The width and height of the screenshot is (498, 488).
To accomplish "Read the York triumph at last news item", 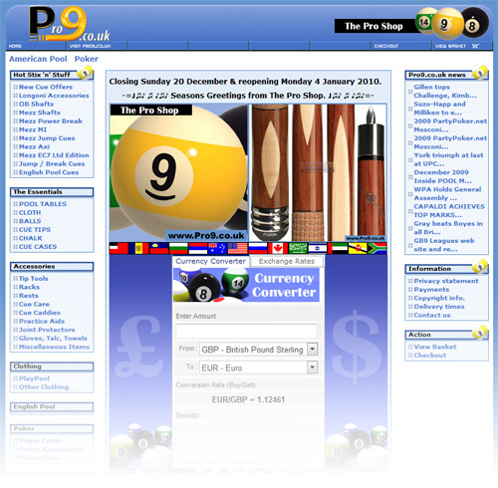I will (x=448, y=159).
